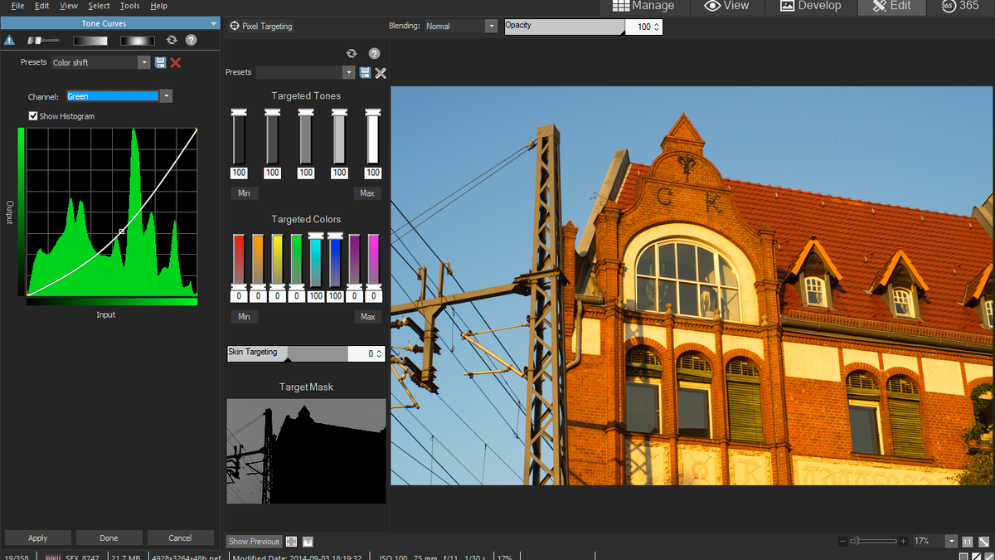Open the Tools menu
This screenshot has width=995, height=560.
pos(130,6)
